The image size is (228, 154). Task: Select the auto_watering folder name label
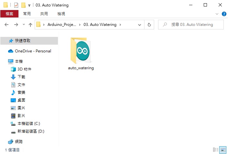tap(81, 68)
